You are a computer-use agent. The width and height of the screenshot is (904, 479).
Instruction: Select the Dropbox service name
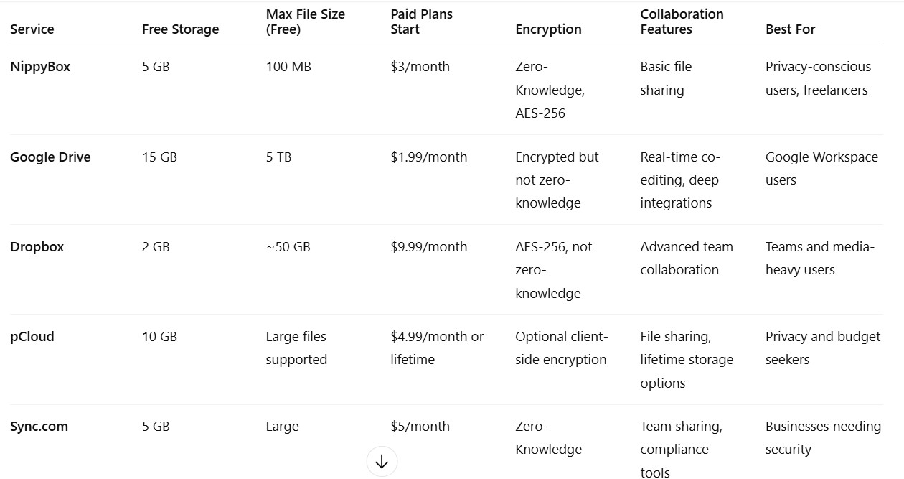(x=37, y=246)
